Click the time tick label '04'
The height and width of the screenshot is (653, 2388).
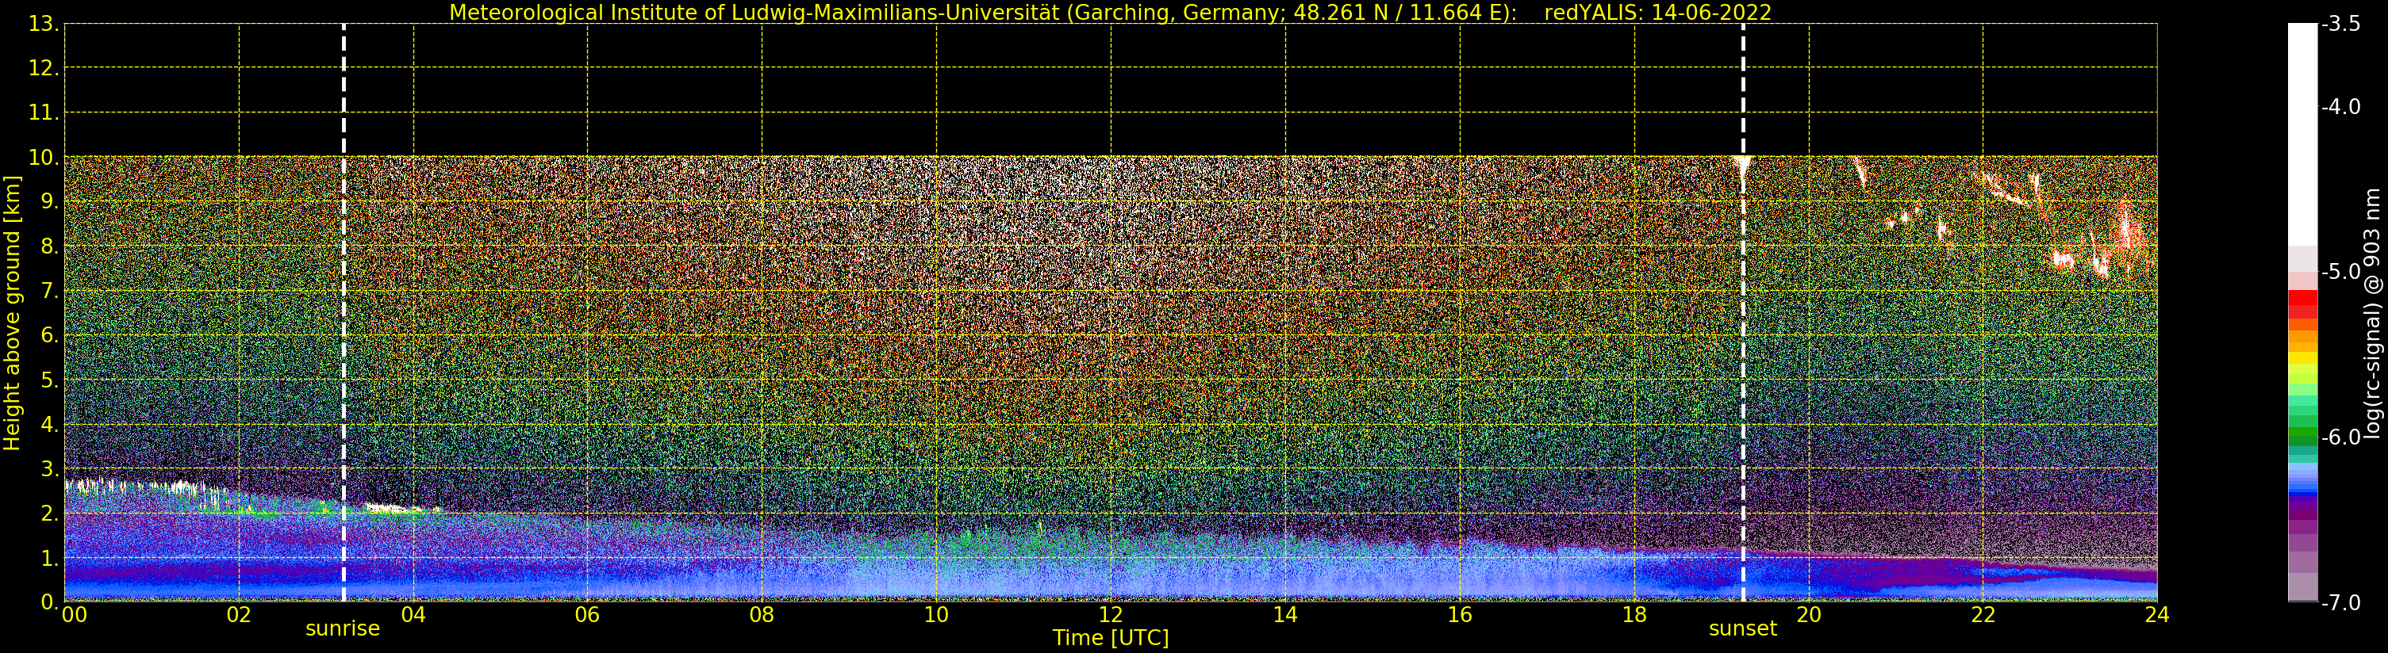(x=413, y=615)
